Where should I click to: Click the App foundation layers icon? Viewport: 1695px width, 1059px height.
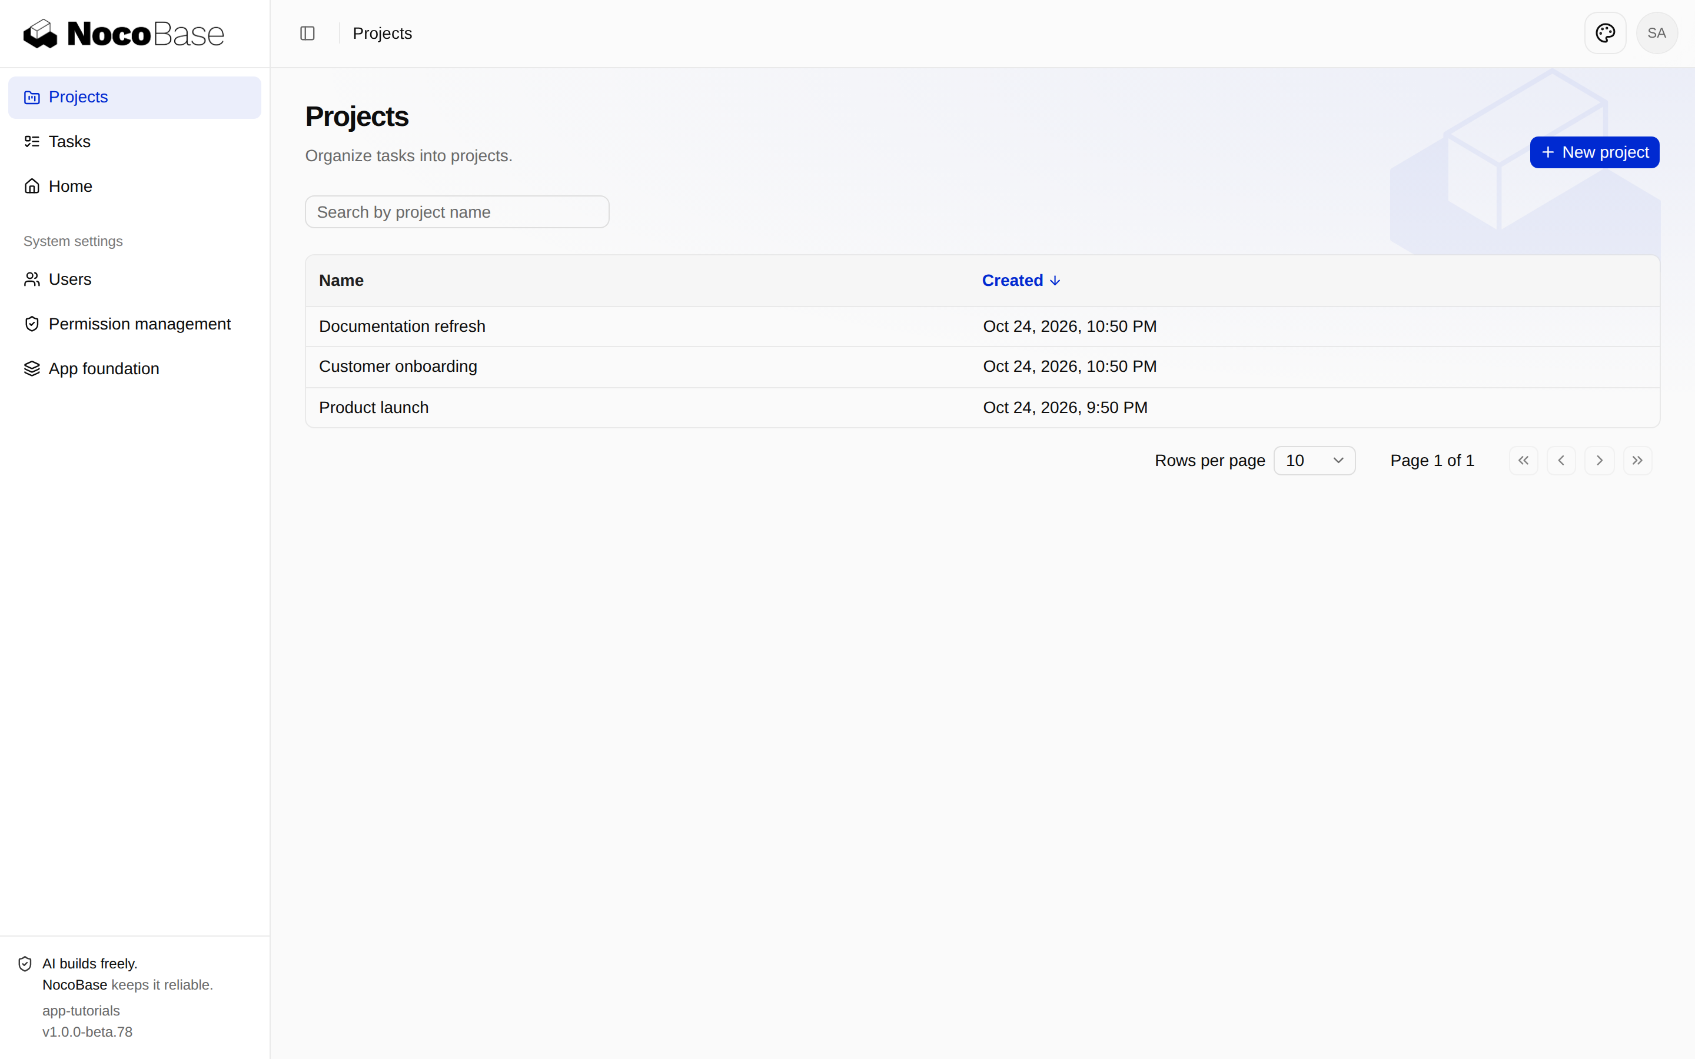[x=32, y=369]
